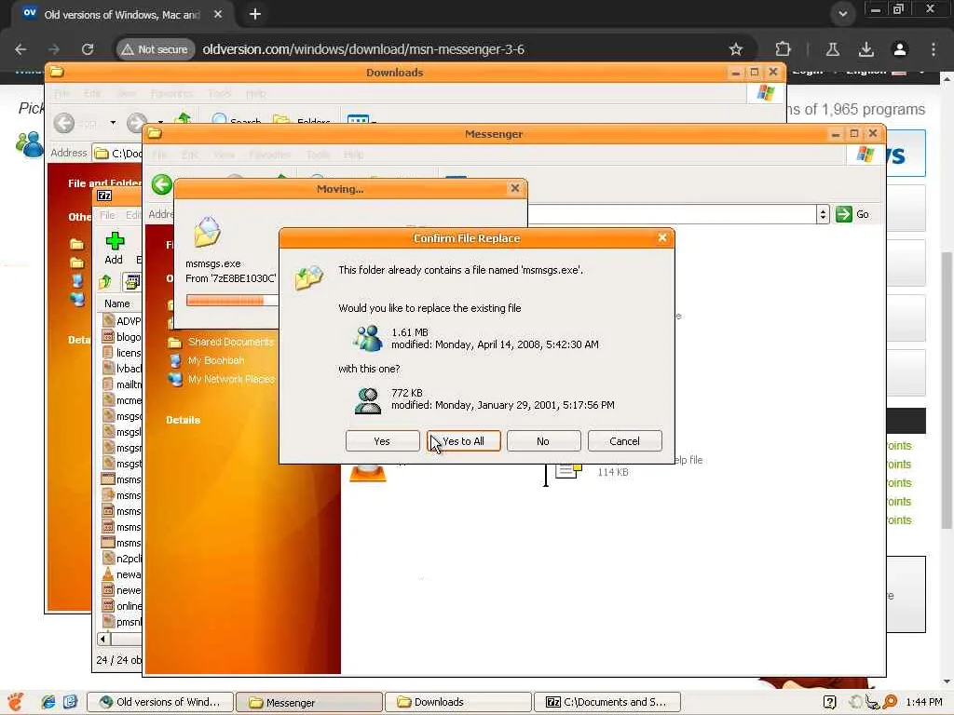Open a new Chrome tab

tap(255, 14)
